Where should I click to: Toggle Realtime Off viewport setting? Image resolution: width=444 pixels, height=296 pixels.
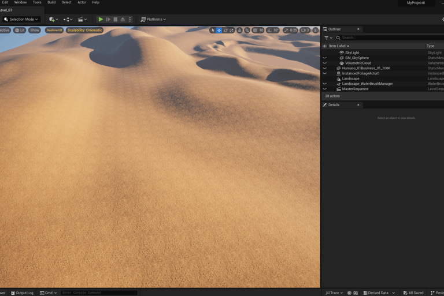(54, 31)
